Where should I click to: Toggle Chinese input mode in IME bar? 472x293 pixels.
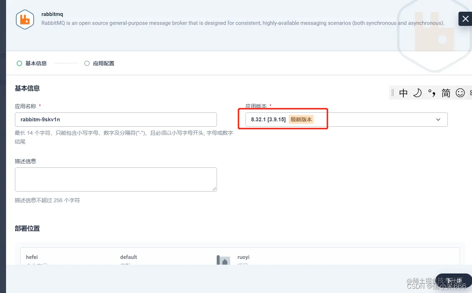pyautogui.click(x=403, y=93)
